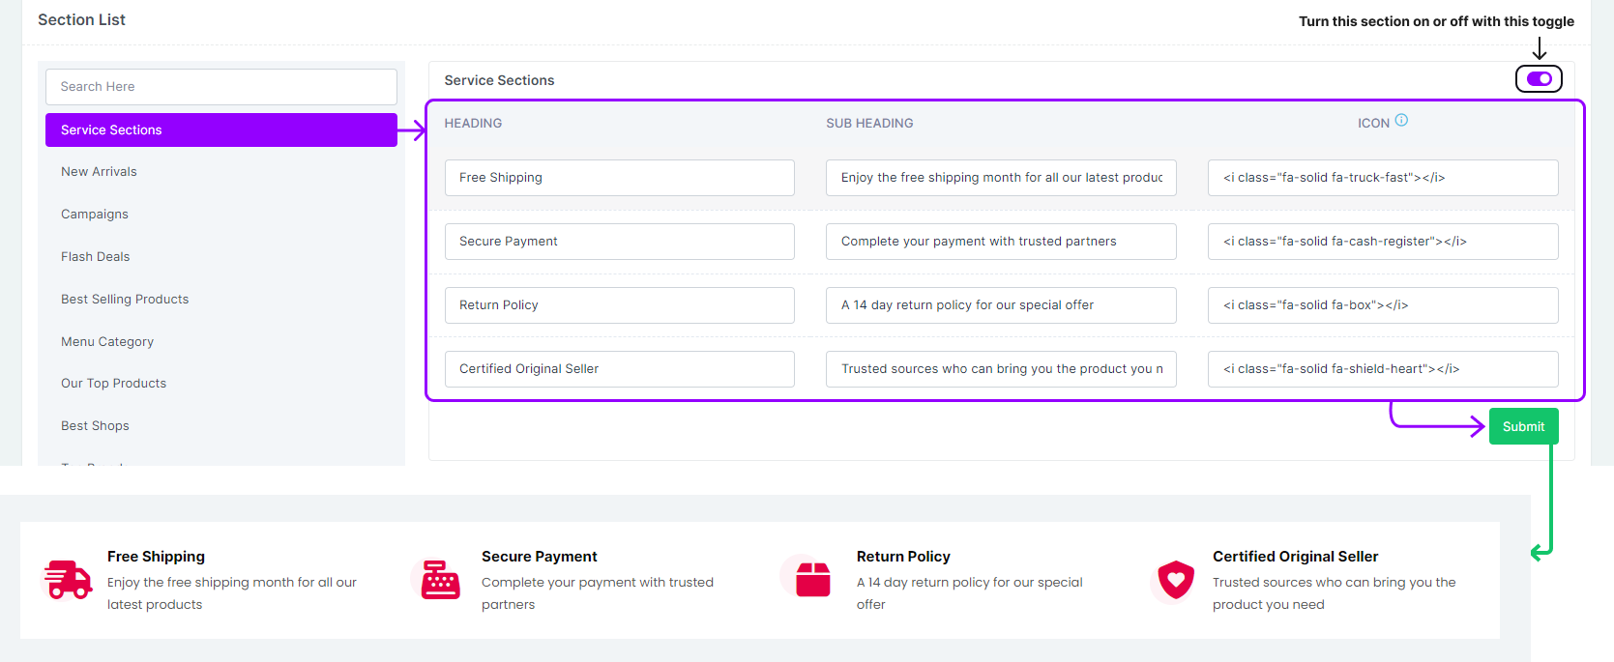Select New Arrivals in section list
Viewport: 1614px width, 662px height.
pos(100,172)
